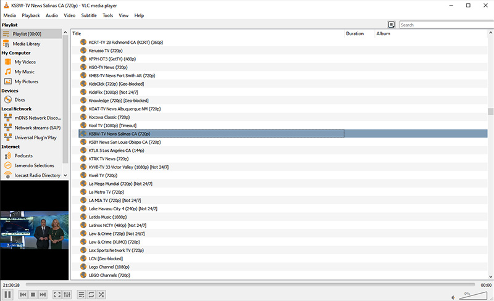The image size is (494, 301).
Task: Adjust the volume slider
Action: tap(473, 295)
